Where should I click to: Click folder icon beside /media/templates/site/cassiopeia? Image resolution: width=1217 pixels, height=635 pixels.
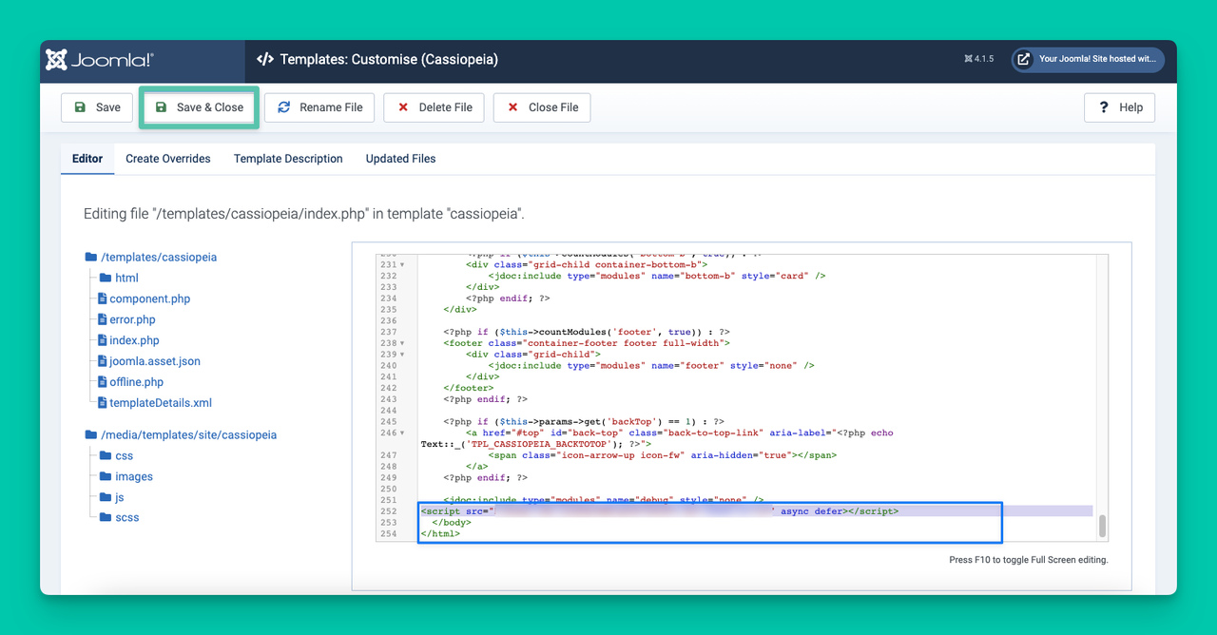pyautogui.click(x=91, y=434)
